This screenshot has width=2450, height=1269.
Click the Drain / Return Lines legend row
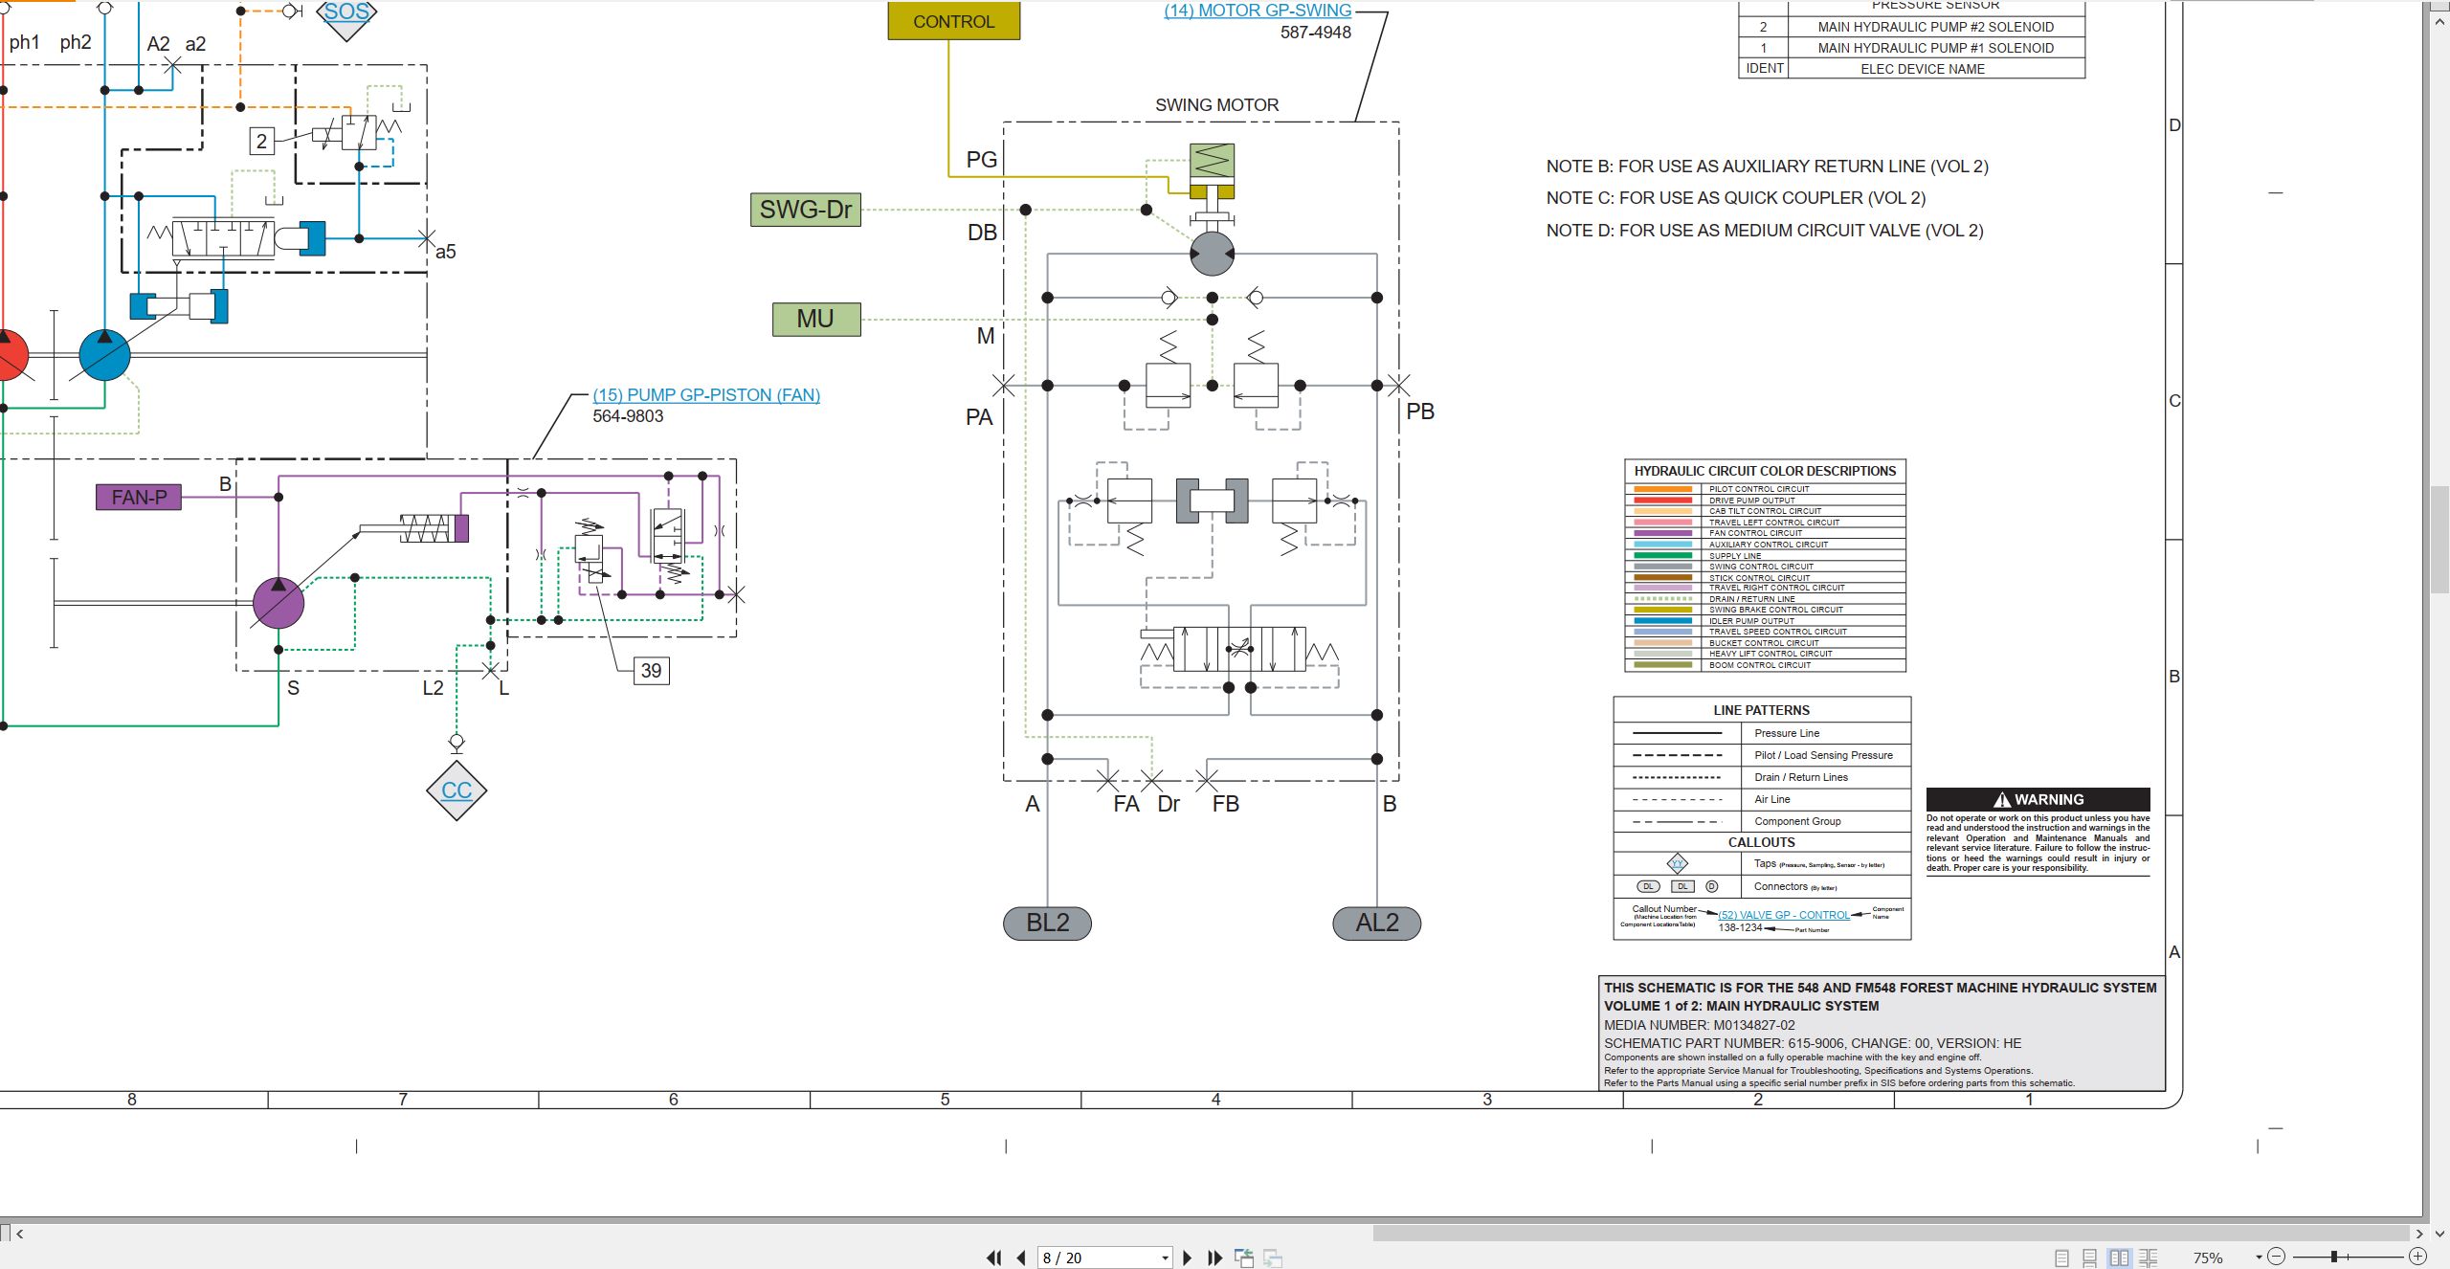(x=1762, y=777)
